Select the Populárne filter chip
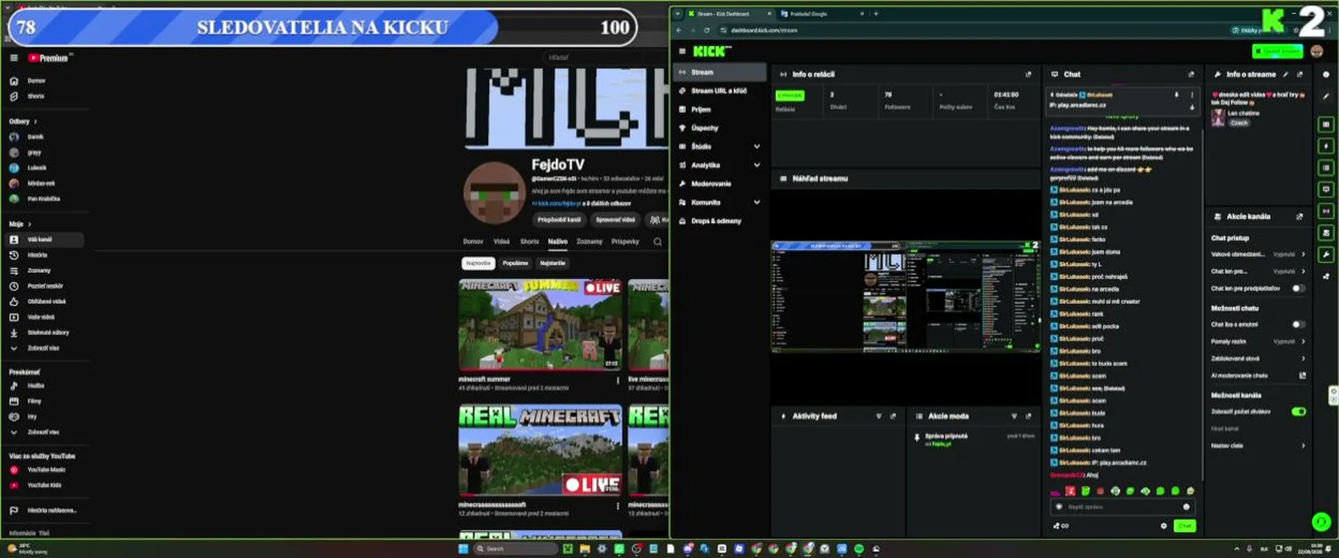Image resolution: width=1339 pixels, height=558 pixels. pos(515,263)
